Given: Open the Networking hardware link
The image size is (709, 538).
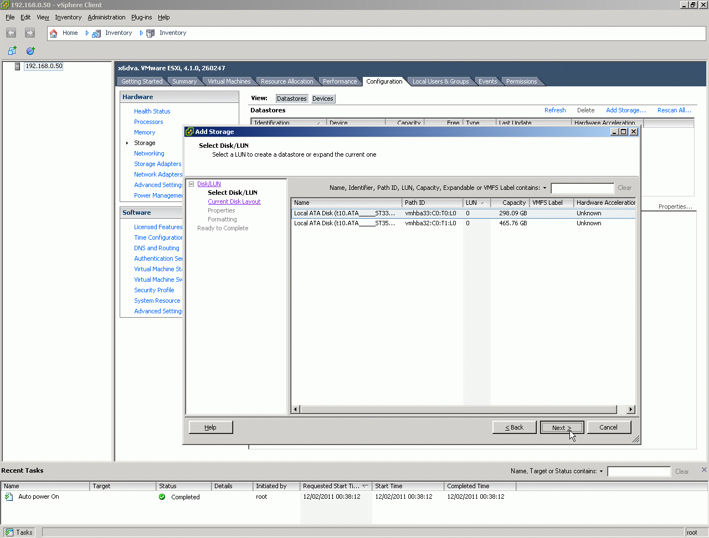Looking at the screenshot, I should tap(149, 153).
